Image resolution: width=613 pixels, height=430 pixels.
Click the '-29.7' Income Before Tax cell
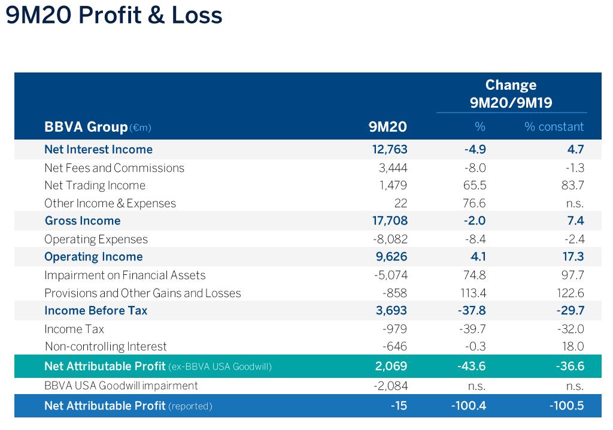[570, 311]
